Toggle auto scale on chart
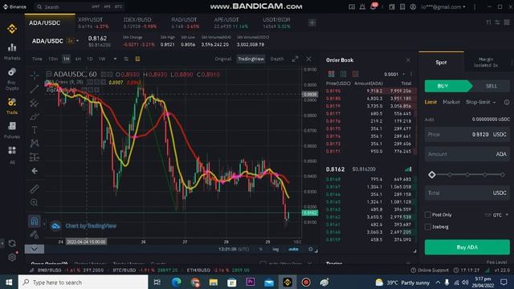This screenshot has height=289, width=514. [293, 250]
